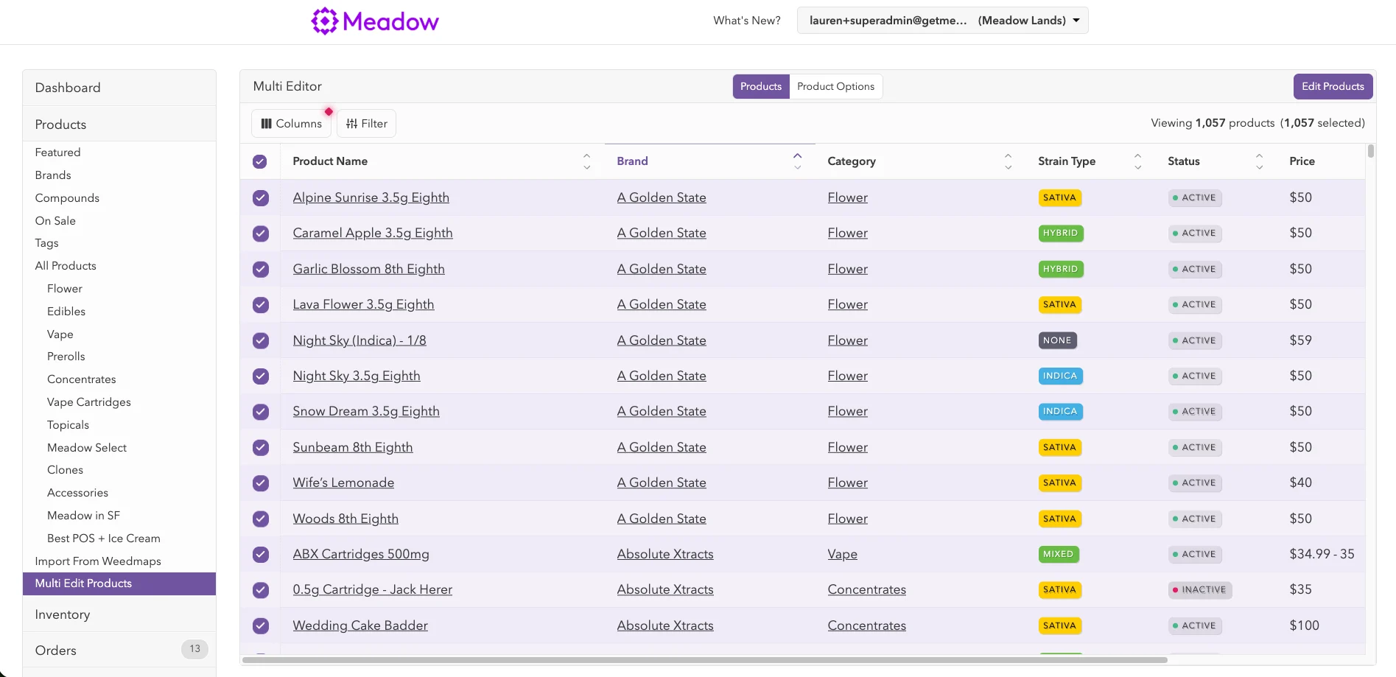Uncheck the Night Sky (Indica) - 1/8 row

(261, 340)
